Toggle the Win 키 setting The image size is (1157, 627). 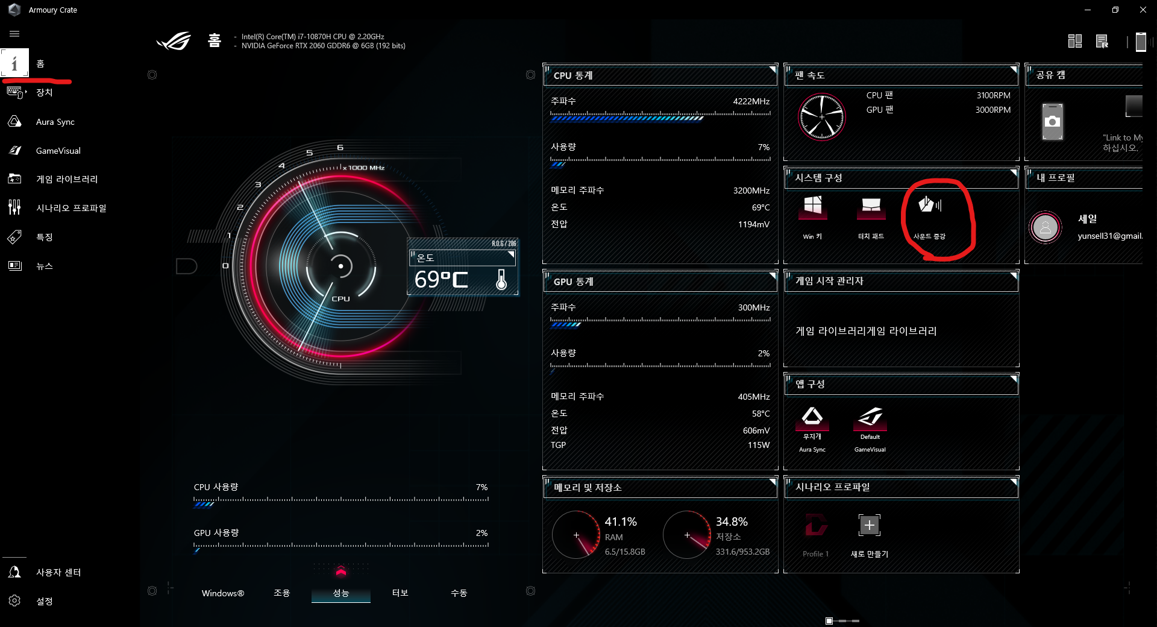coord(812,207)
